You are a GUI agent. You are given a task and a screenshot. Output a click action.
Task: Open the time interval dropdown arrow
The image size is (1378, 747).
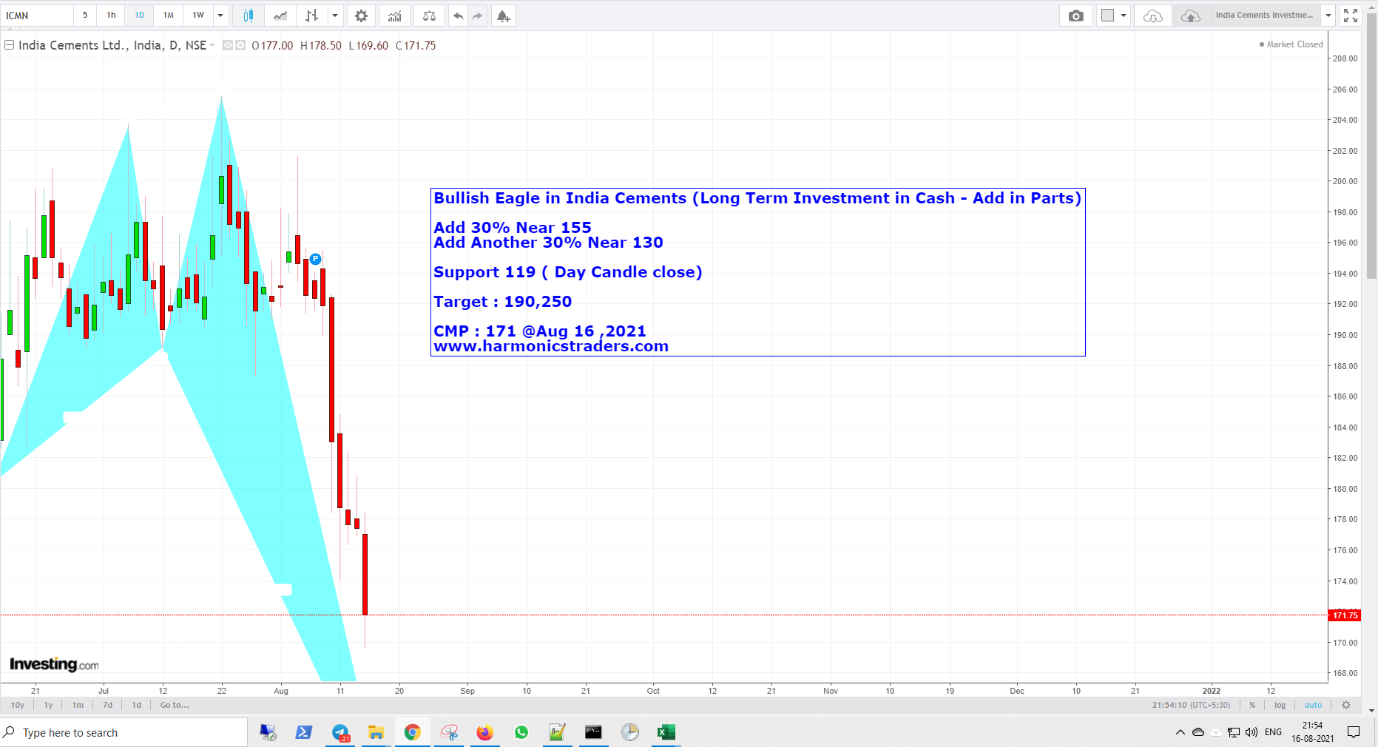point(220,16)
